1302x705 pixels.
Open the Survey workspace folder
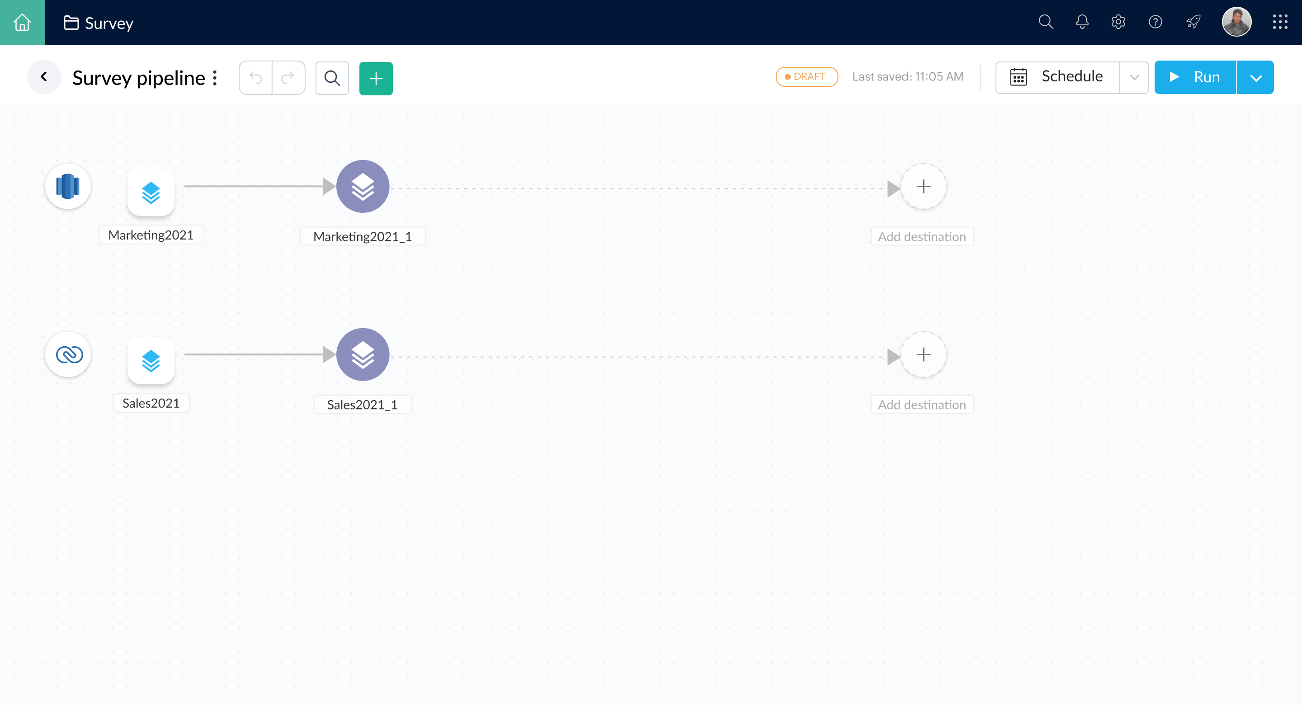[99, 23]
